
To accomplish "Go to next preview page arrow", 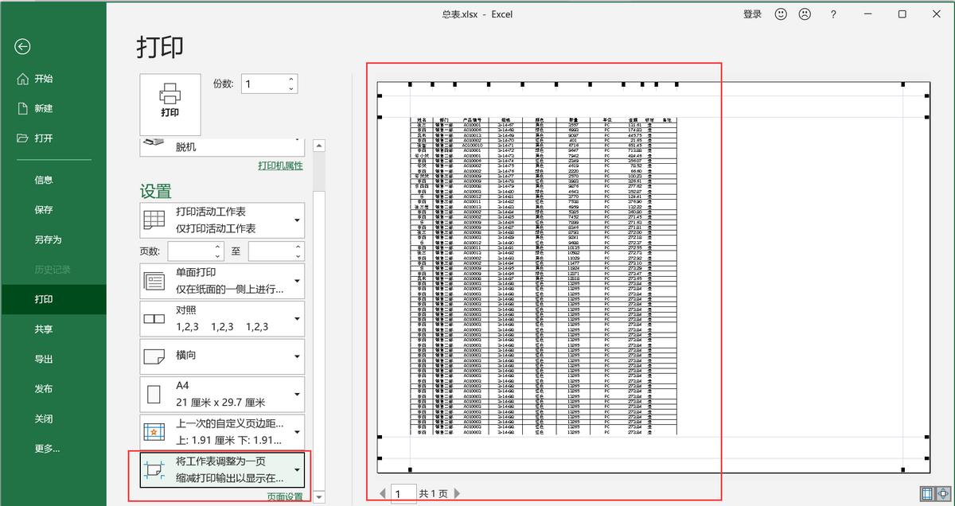I will [458, 494].
